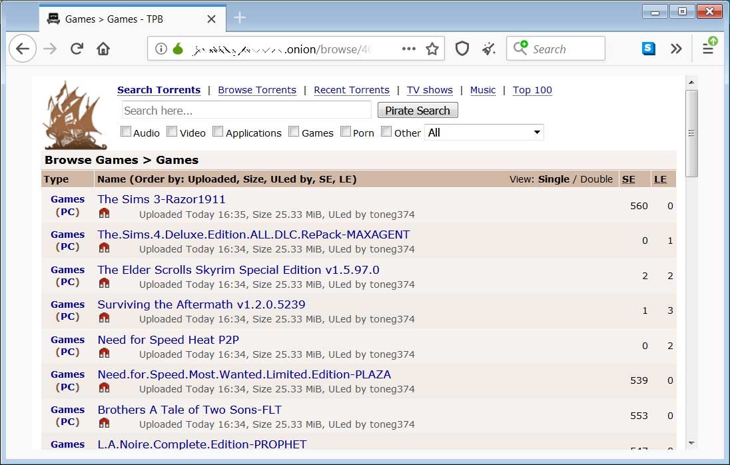Click in the Search here text field
The width and height of the screenshot is (730, 465).
[246, 111]
